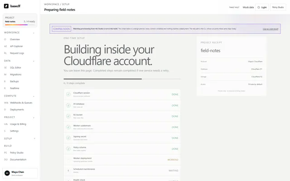This screenshot has height=181, width=290.
Task: Navigate to Migrations
Action: coord(19,74)
